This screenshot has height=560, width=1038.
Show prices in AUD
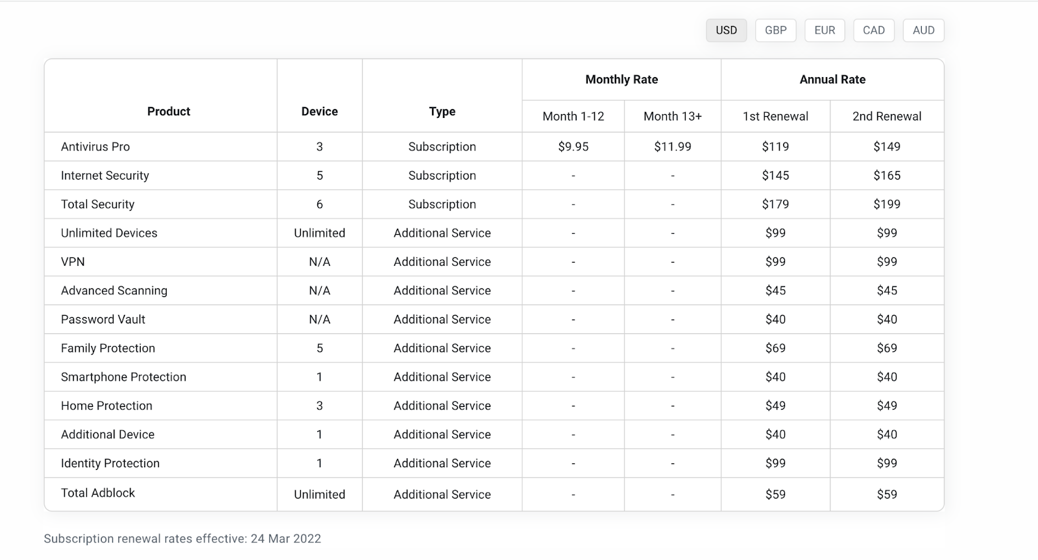point(923,30)
